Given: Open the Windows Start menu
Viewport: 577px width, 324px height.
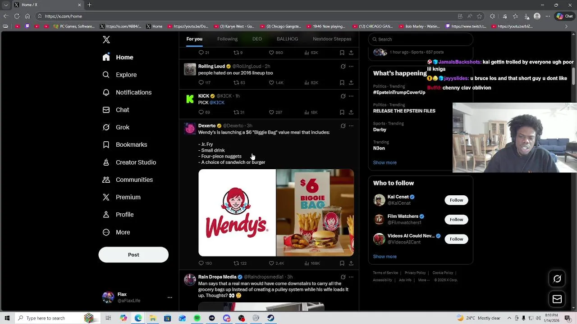Looking at the screenshot, I should point(7,318).
